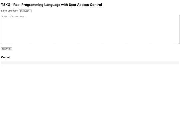Viewport: 180px width, 135px height.
Task: Click the blank area below the output box
Action: (90, 99)
